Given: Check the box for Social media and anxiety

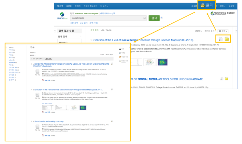Looking at the screenshot, I should tap(32, 121).
